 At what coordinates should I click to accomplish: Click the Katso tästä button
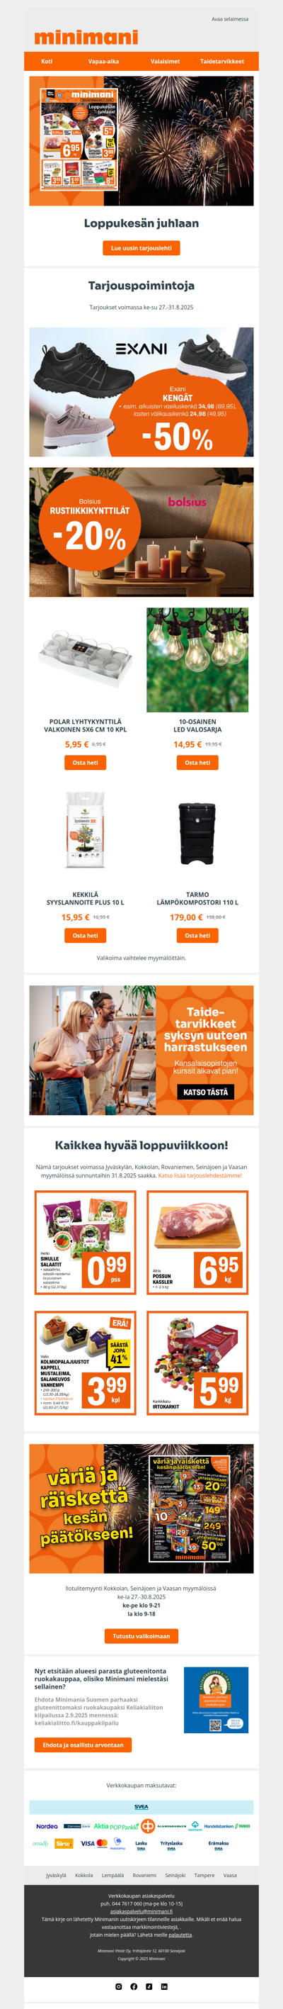206,1092
